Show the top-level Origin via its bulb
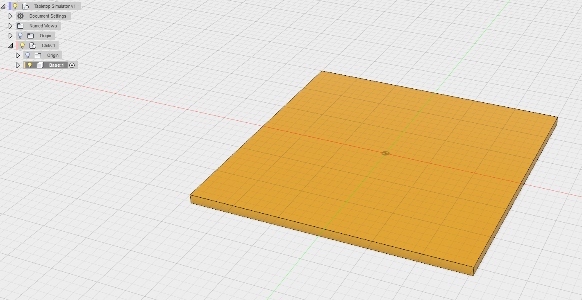Viewport: 582px width, 300px height. click(20, 36)
